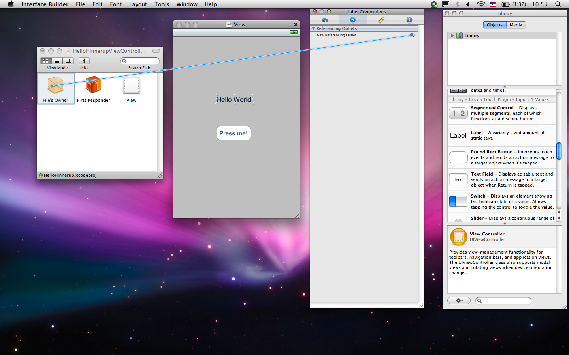Click the Wi-Fi status icon
The height and width of the screenshot is (355, 569).
click(x=481, y=4)
